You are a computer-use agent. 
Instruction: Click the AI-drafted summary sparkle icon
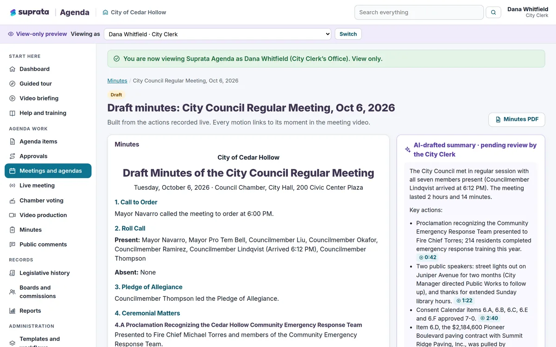pyautogui.click(x=408, y=150)
